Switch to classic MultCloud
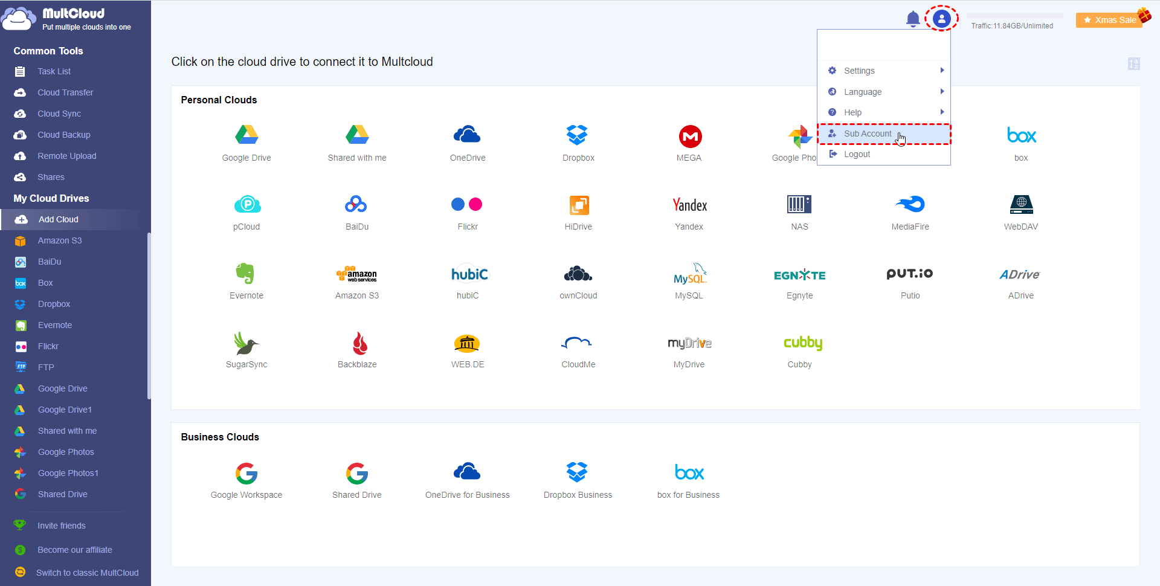Screen dimensions: 1160x586 click(x=87, y=573)
